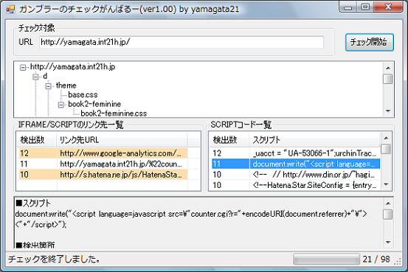This screenshot has width=408, height=272.
Task: Click tree view scroll up arrow
Action: pos(388,68)
